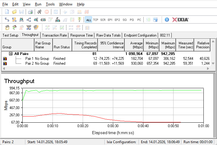Click the Pair 1 chart icon

pyautogui.click(x=5, y=59)
